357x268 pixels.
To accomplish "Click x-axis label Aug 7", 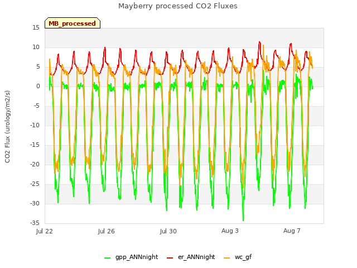I will click(292, 231).
